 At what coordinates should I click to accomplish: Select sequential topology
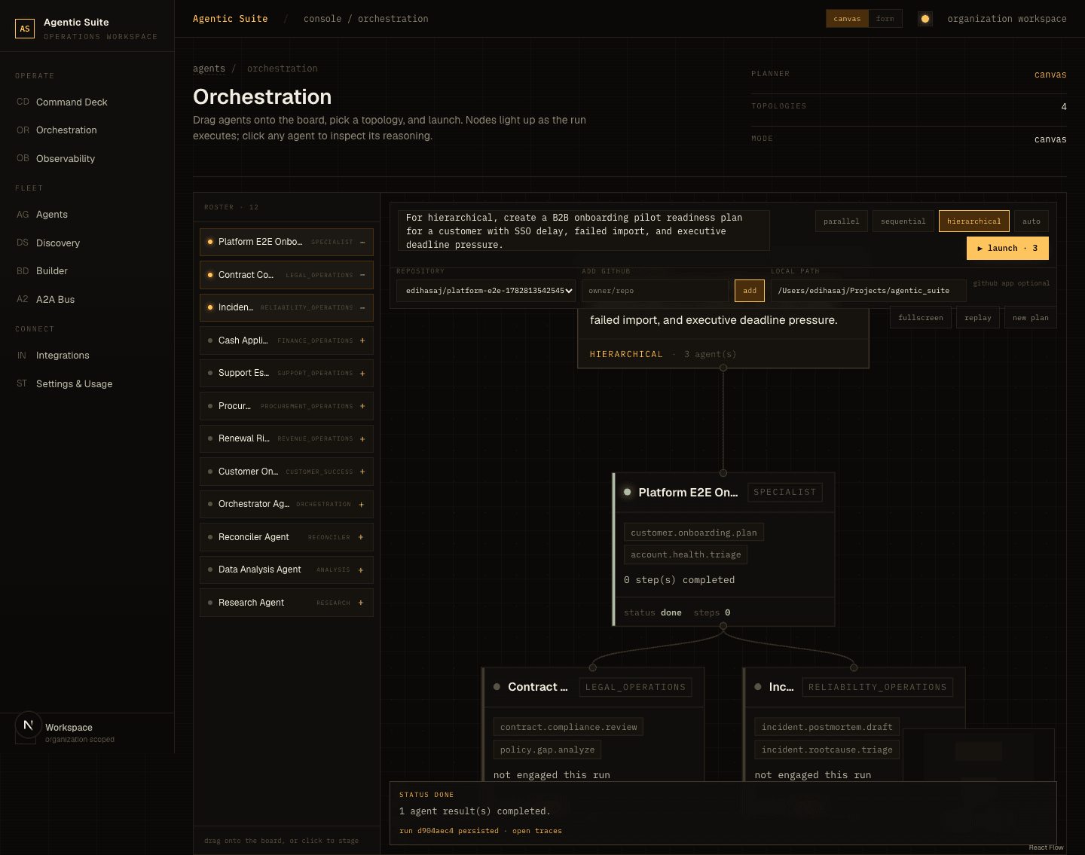pos(903,221)
